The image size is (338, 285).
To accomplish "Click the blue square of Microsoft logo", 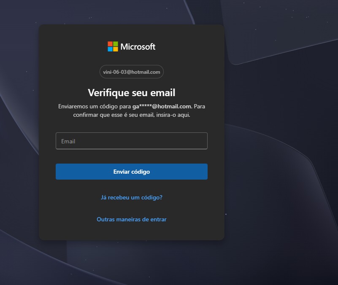I will 110,49.
